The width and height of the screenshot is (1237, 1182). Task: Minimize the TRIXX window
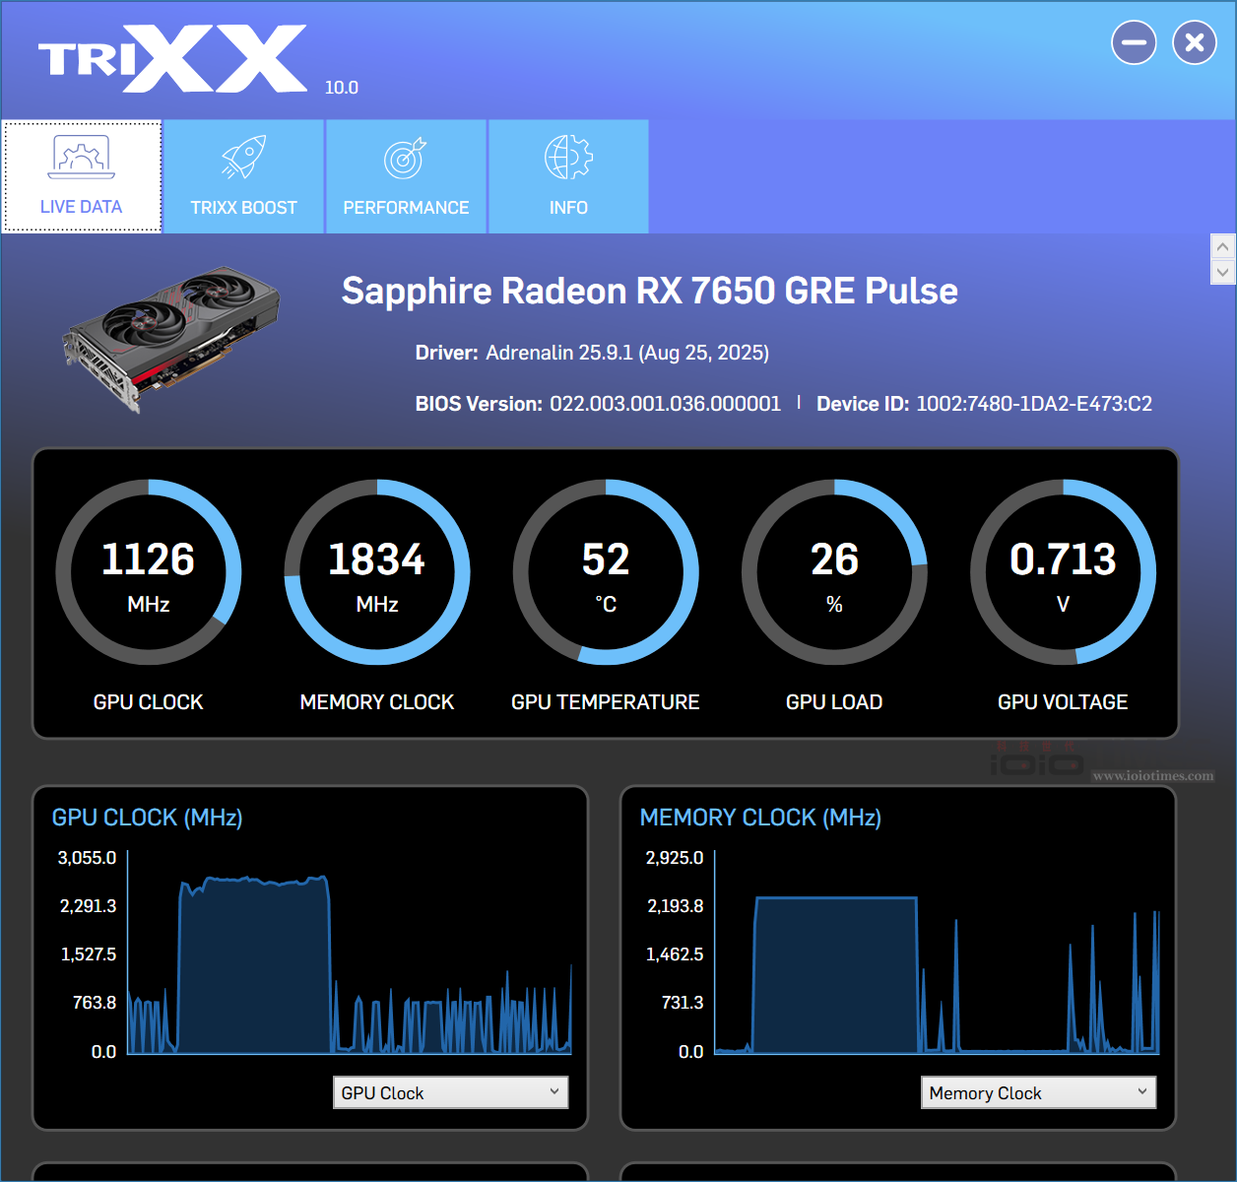tap(1134, 42)
